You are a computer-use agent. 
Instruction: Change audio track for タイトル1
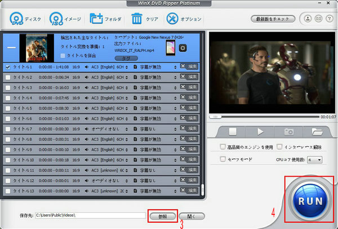pos(126,67)
